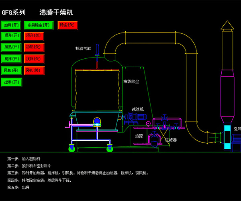
Task: Turn on feeding with 加料[开]
Action: pos(12,25)
